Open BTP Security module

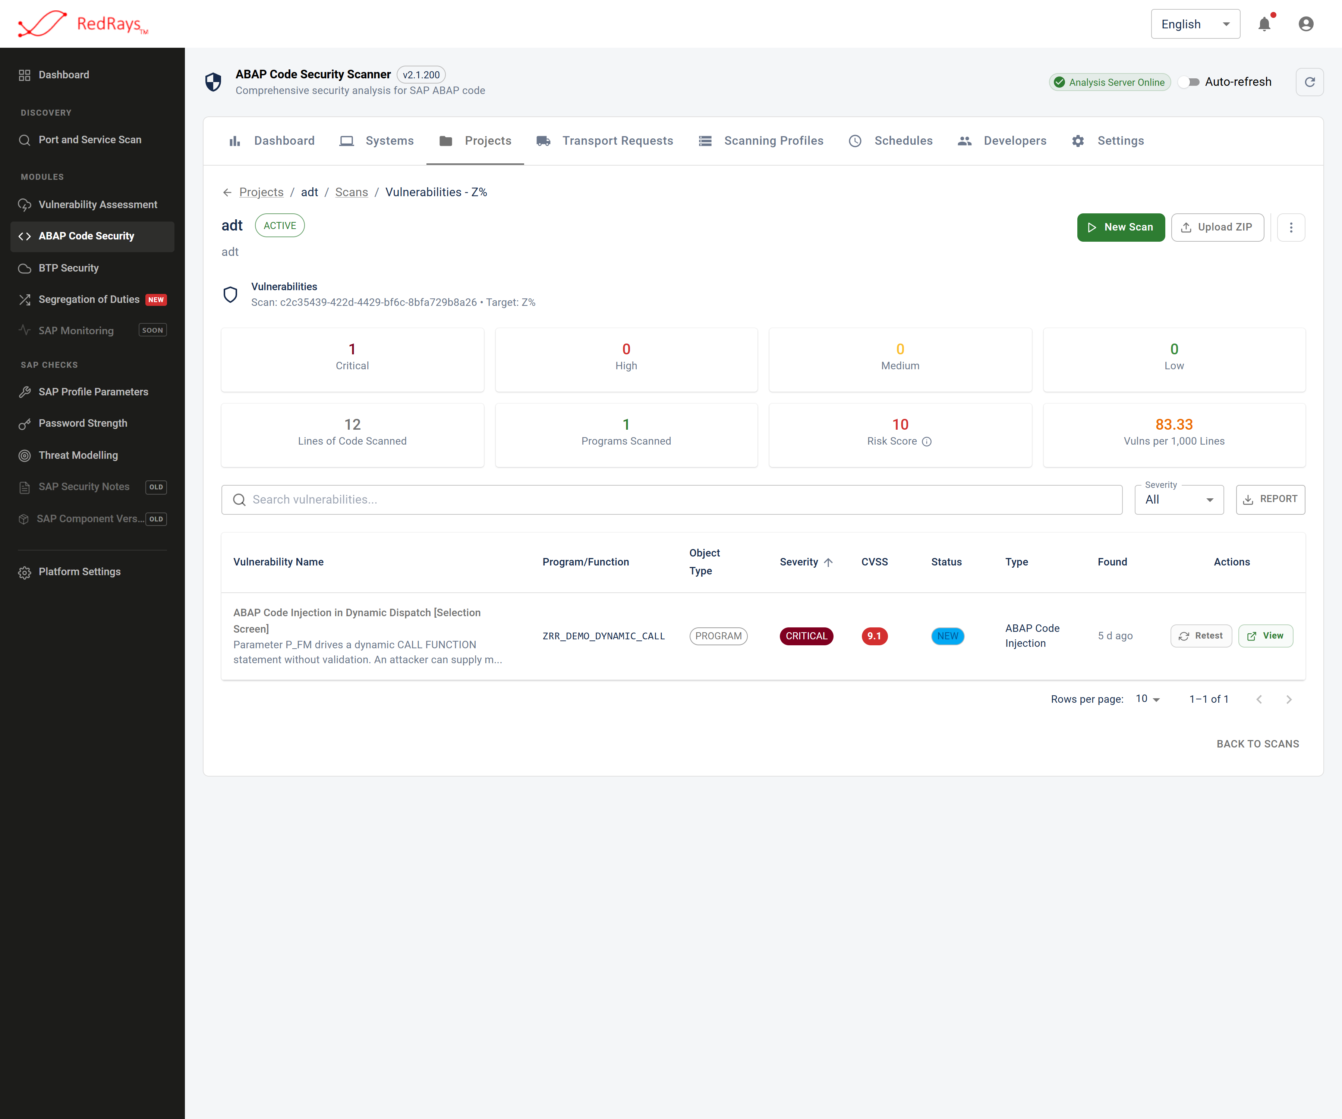93,268
